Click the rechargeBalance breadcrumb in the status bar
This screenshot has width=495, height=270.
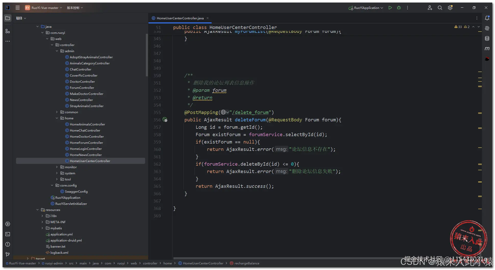[247, 263]
